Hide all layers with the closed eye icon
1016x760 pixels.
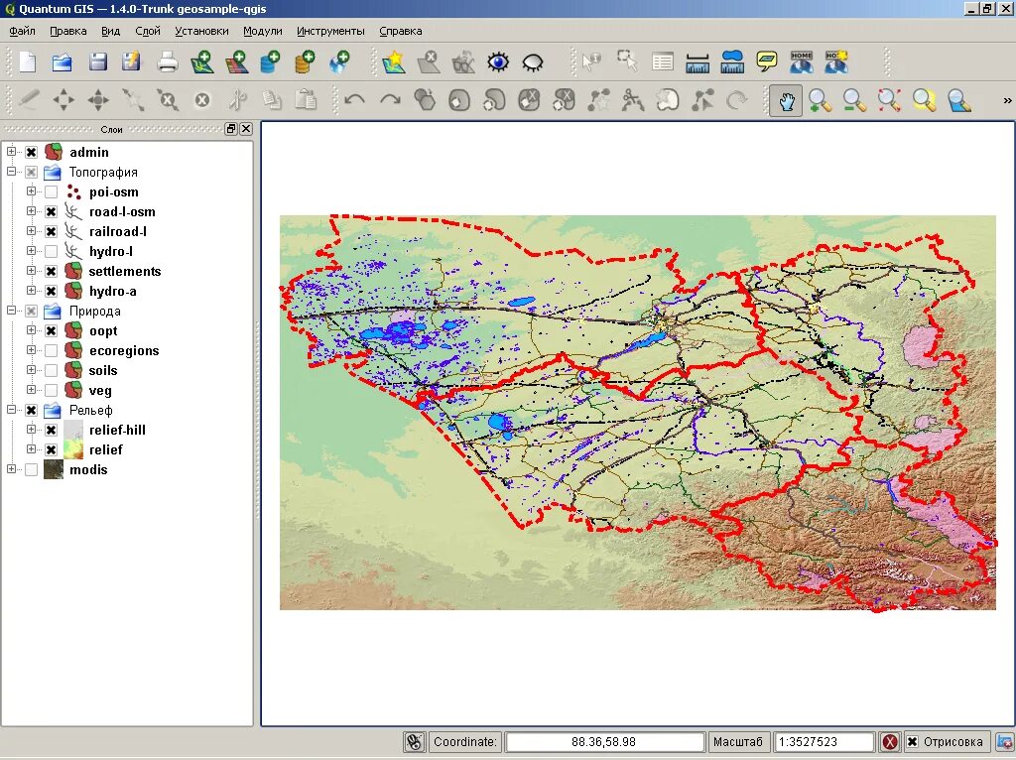point(533,63)
